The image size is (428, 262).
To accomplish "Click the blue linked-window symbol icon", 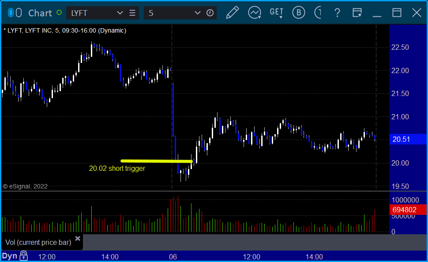I will 11,13.
